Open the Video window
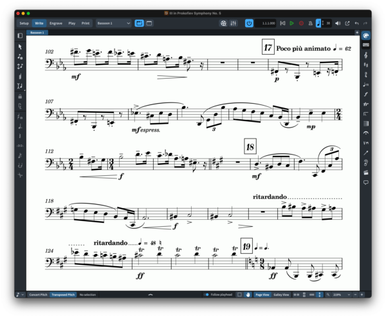 tap(223, 23)
